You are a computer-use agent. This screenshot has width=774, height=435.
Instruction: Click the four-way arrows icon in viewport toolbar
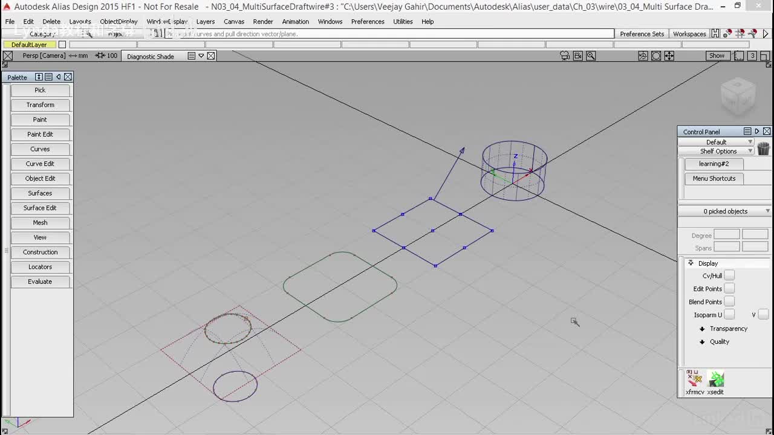tap(669, 56)
